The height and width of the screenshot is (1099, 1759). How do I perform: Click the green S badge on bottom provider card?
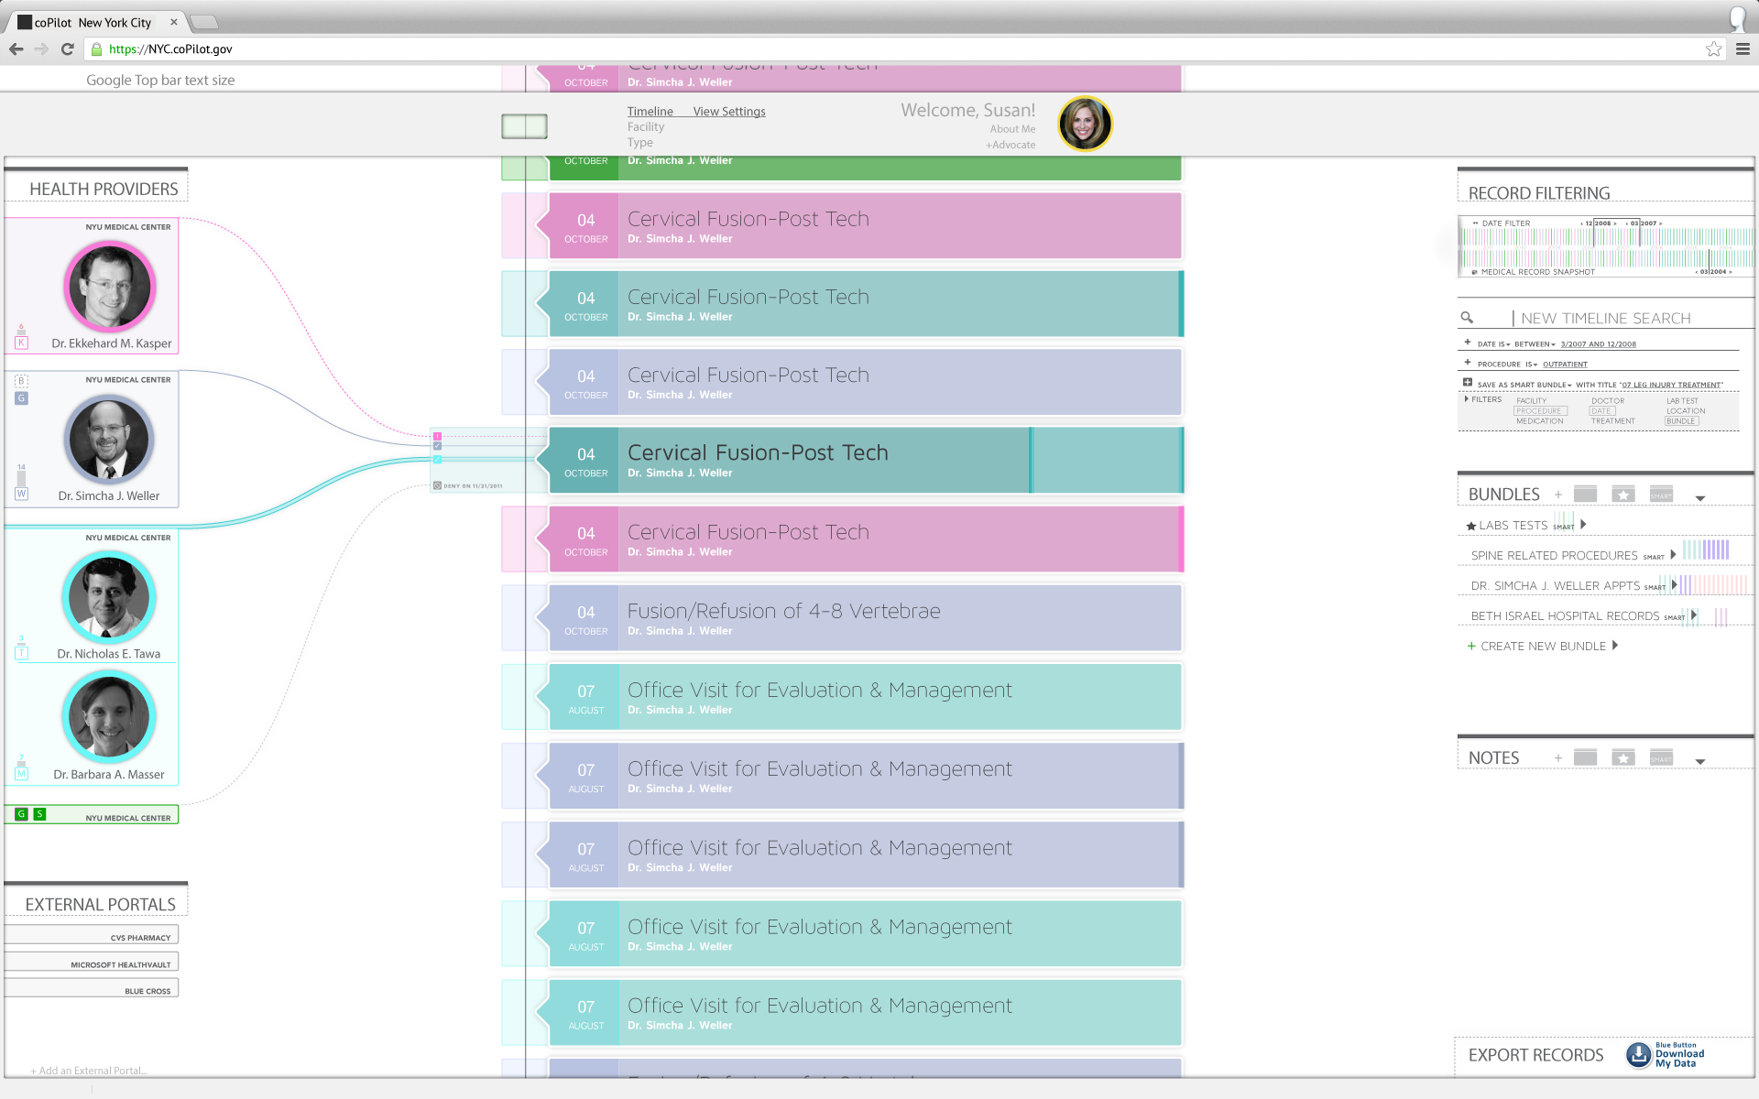click(x=39, y=814)
